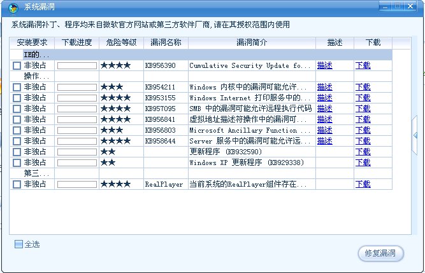The image size is (425, 273).
Task: Click 下载 link for KB956841
Action: pyautogui.click(x=363, y=119)
